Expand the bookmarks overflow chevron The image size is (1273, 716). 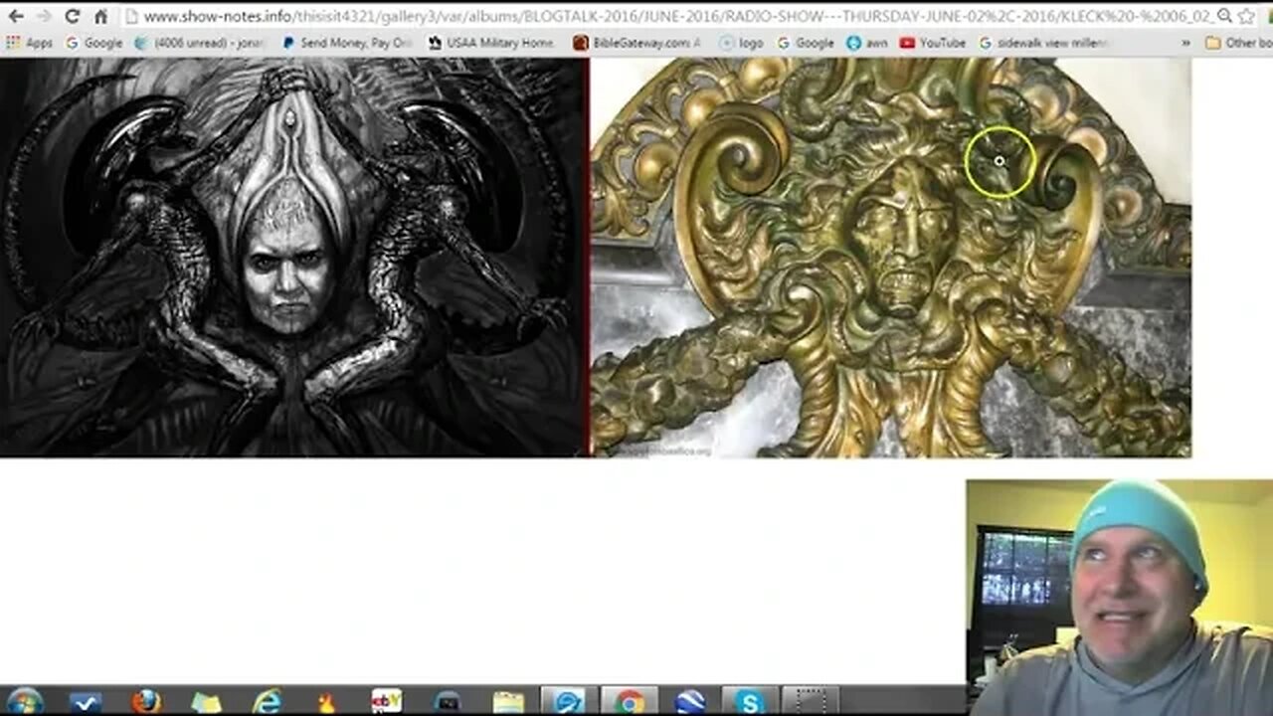point(1185,43)
